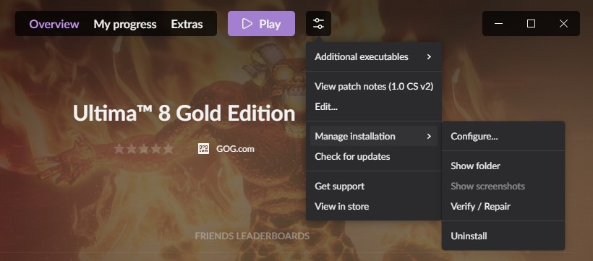
Task: Select Configure... from installation submenu
Action: [474, 136]
